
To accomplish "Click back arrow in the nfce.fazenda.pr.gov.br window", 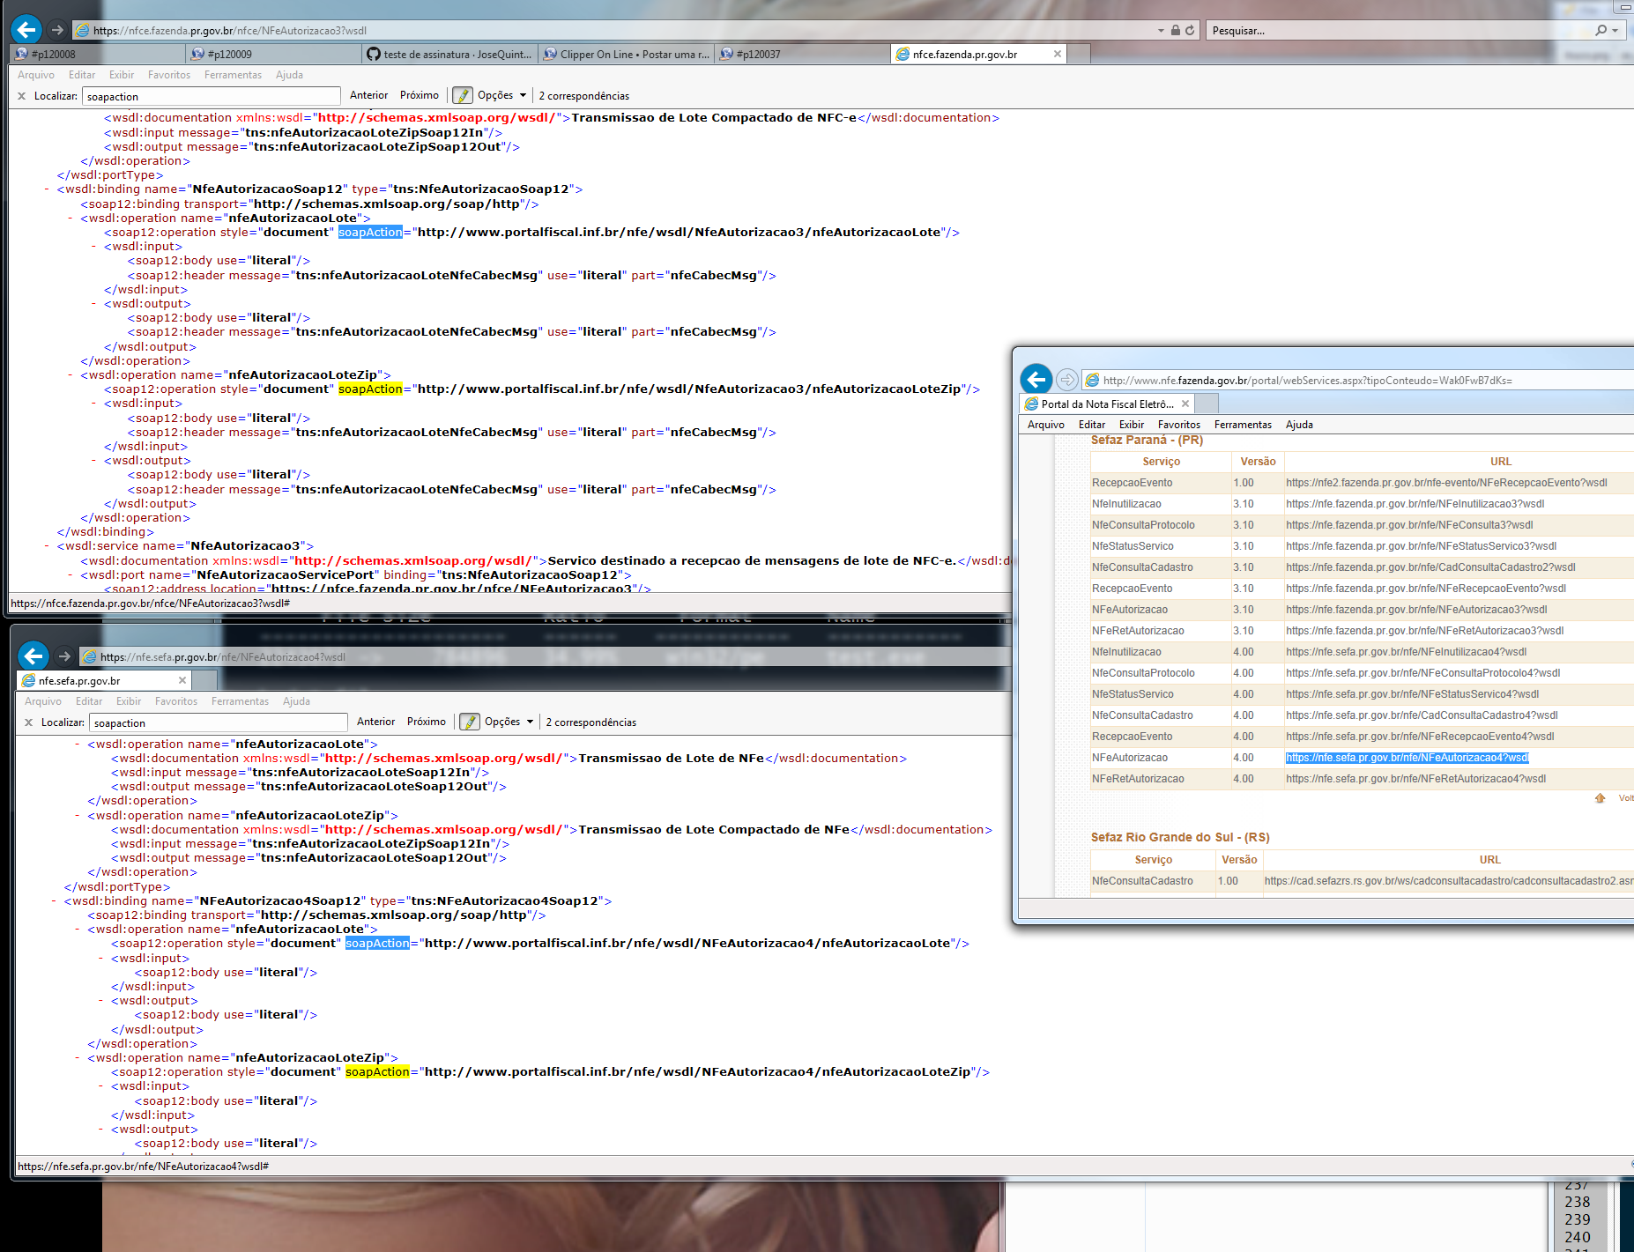I will (x=26, y=30).
